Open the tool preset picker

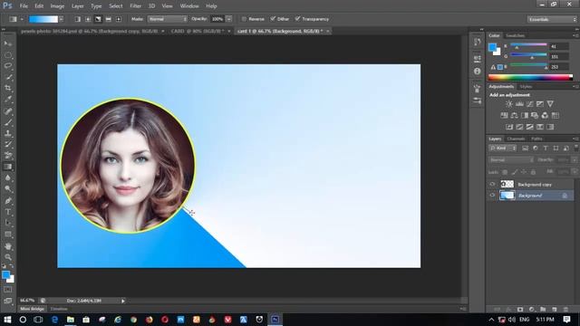tap(15, 19)
